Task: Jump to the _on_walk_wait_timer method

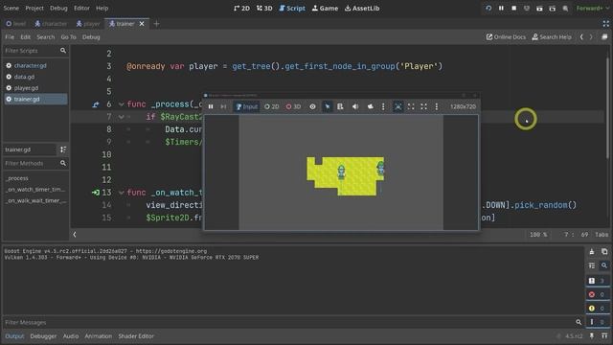Action: [x=35, y=200]
